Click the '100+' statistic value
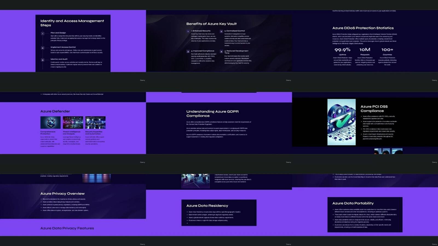 pos(387,50)
